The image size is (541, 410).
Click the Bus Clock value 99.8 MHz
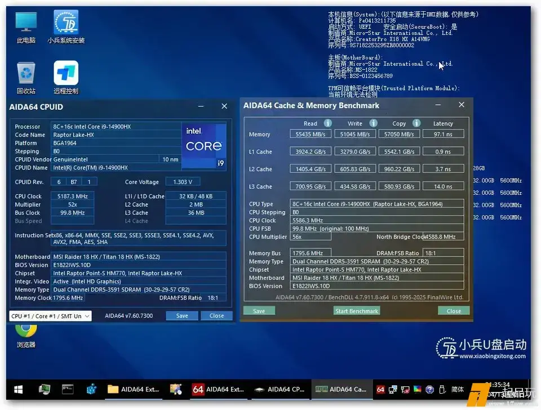click(x=73, y=213)
